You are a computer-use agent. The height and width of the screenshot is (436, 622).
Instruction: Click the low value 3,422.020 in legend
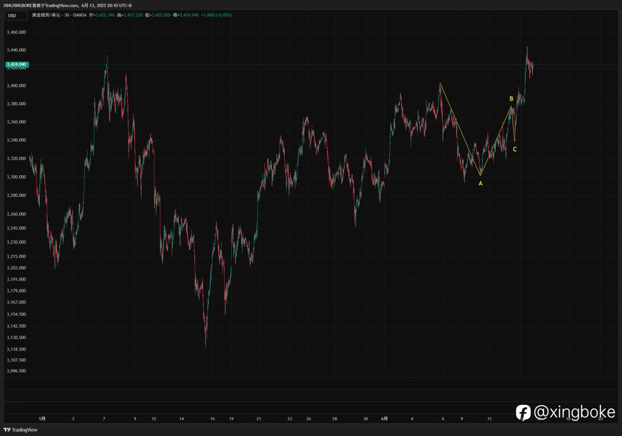[x=160, y=15]
